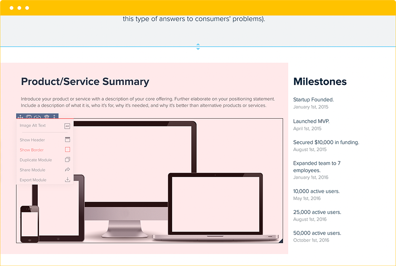
Task: Click the down chevron on the section divider
Action: click(198, 48)
